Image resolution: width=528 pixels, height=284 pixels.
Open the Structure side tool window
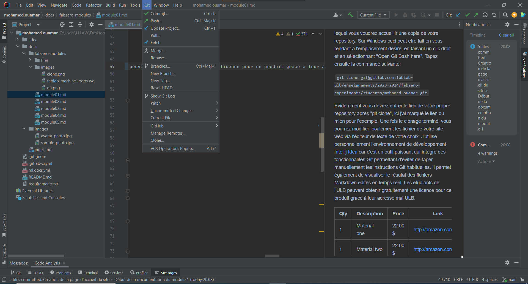(x=4, y=254)
